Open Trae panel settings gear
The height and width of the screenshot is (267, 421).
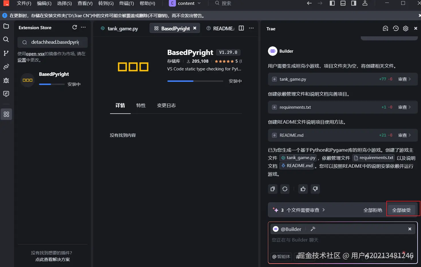coord(406,28)
